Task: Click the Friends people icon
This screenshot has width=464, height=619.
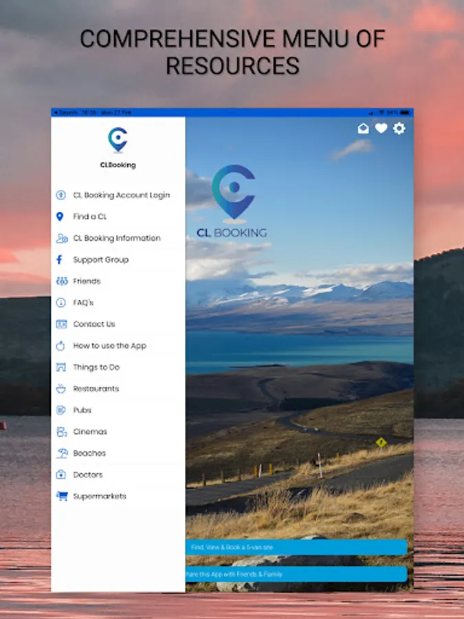Action: click(62, 281)
